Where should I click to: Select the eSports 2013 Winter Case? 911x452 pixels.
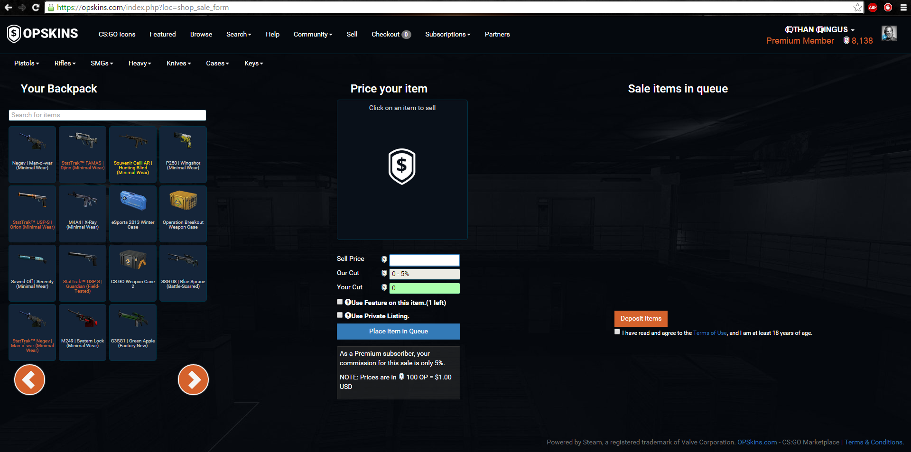(x=133, y=214)
